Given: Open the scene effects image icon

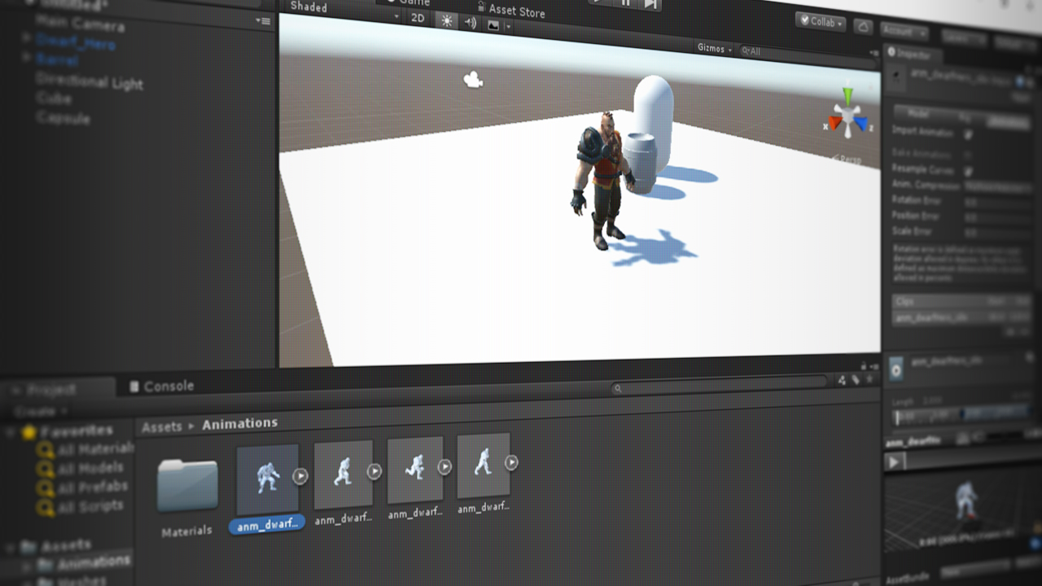Looking at the screenshot, I should point(493,24).
